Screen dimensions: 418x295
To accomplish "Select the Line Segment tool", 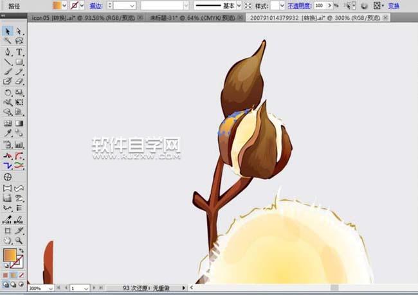I will (8, 62).
